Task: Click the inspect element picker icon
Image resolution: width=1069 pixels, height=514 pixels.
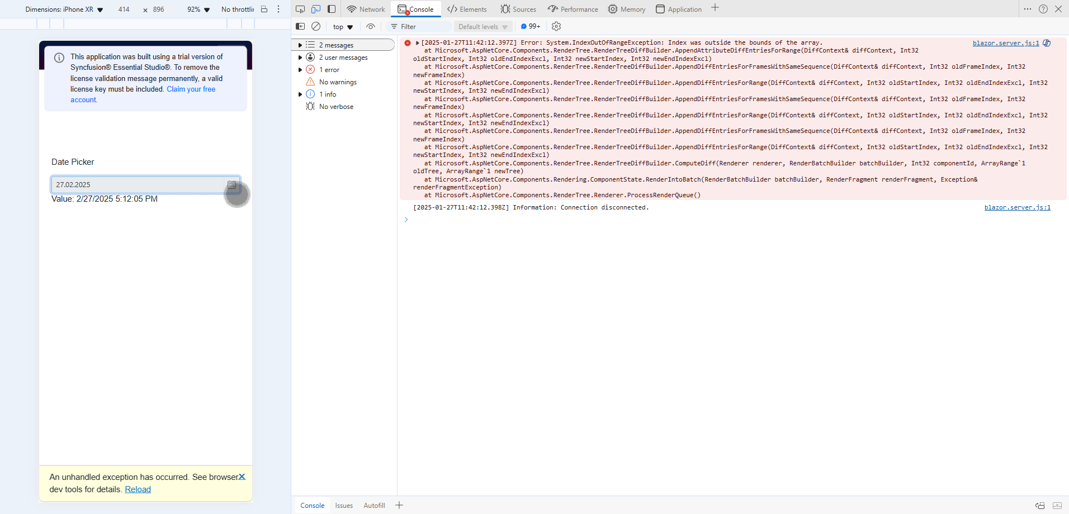Action: click(x=300, y=9)
